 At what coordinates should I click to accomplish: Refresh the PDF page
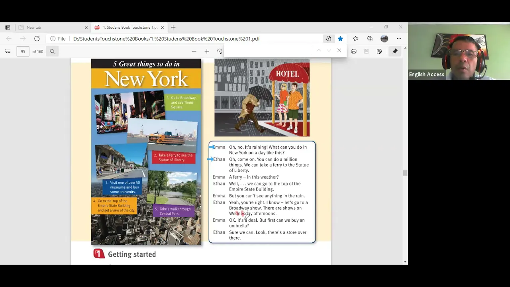37,39
